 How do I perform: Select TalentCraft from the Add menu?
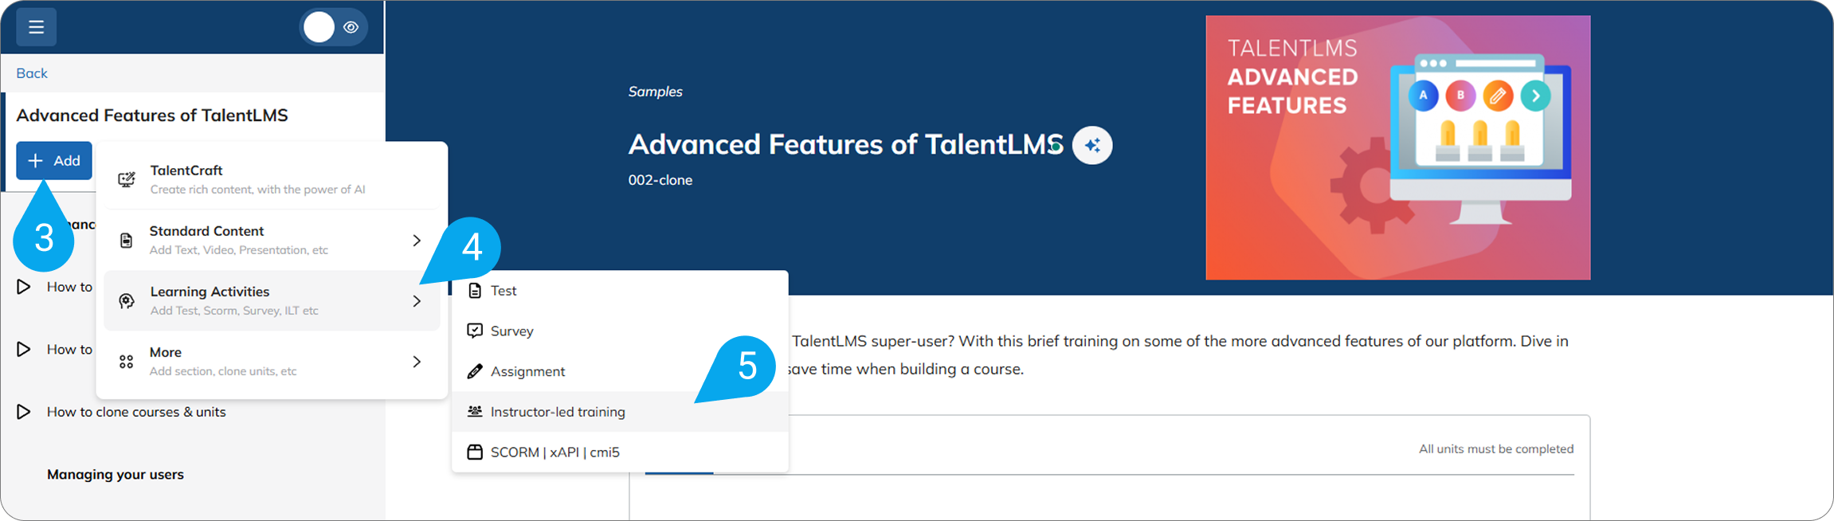coord(272,179)
